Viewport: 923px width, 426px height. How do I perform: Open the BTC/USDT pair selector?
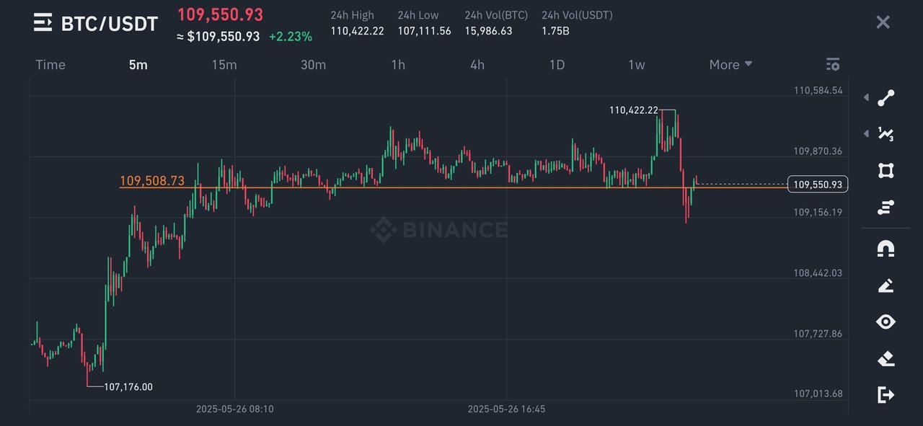pos(109,24)
